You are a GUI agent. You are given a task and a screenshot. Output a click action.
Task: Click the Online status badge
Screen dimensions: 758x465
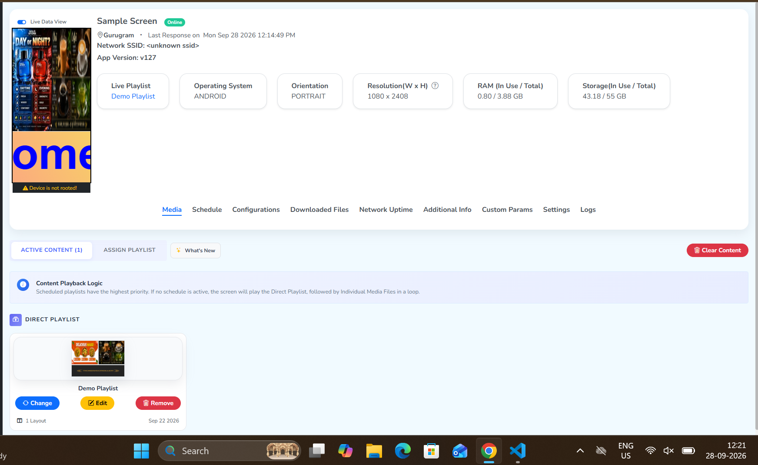[175, 22]
